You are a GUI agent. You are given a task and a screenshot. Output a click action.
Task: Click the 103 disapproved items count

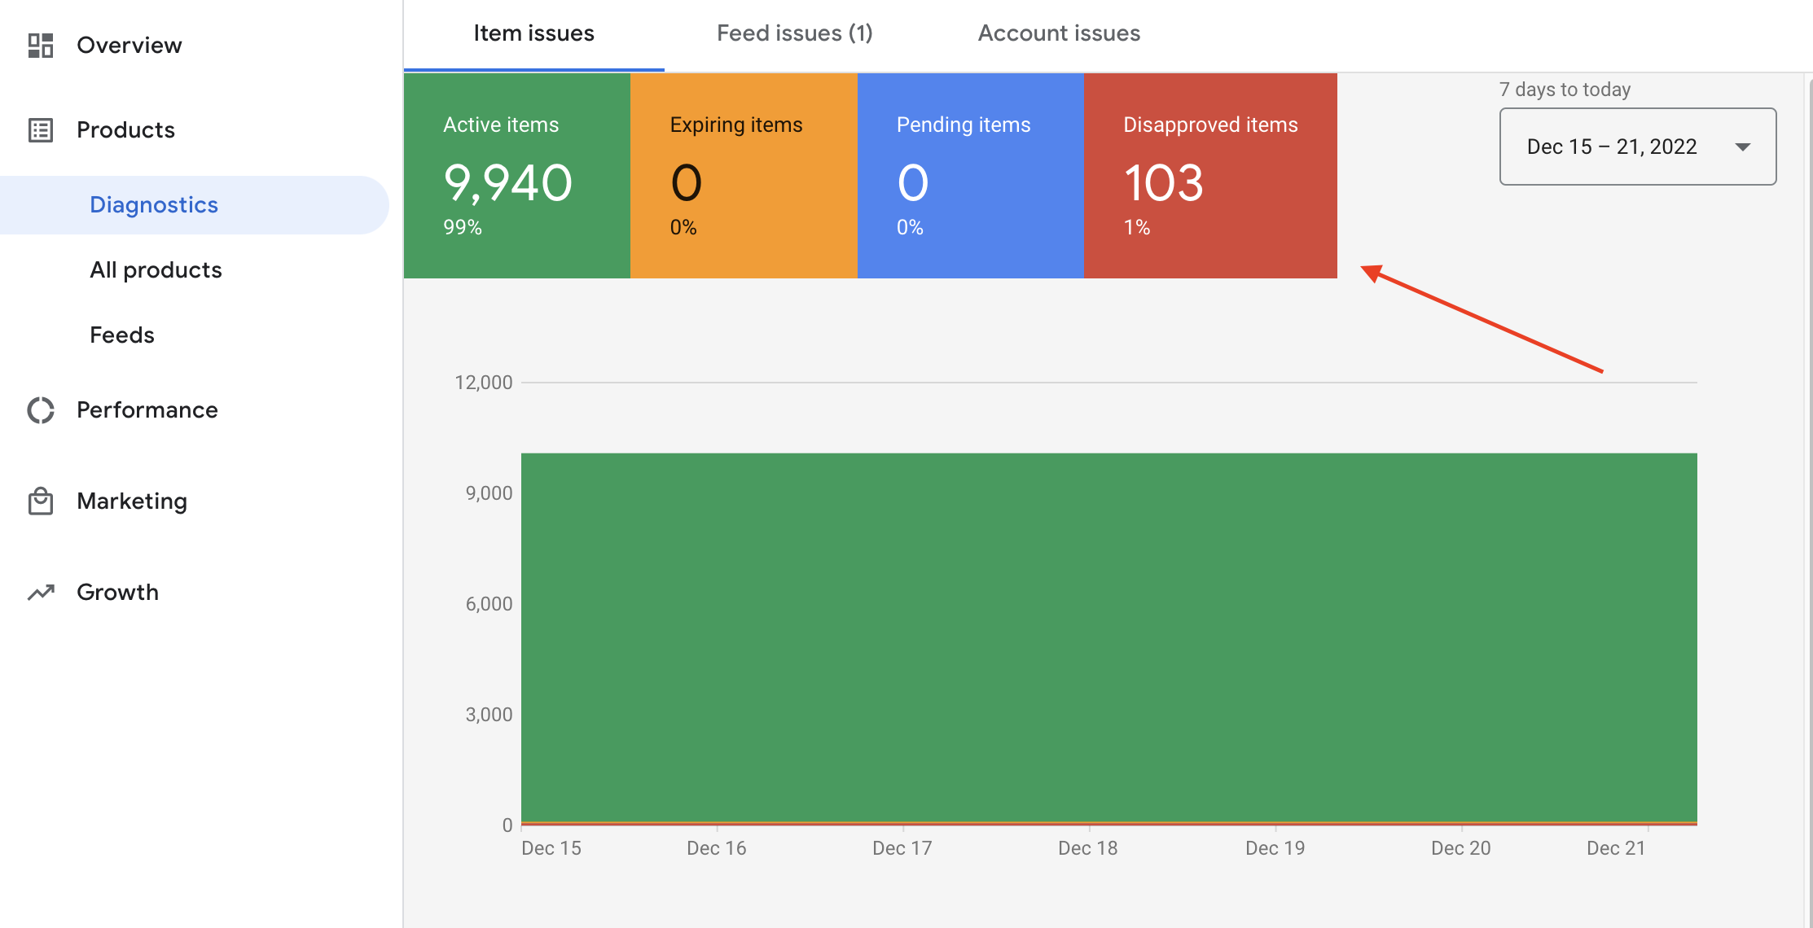tap(1164, 183)
